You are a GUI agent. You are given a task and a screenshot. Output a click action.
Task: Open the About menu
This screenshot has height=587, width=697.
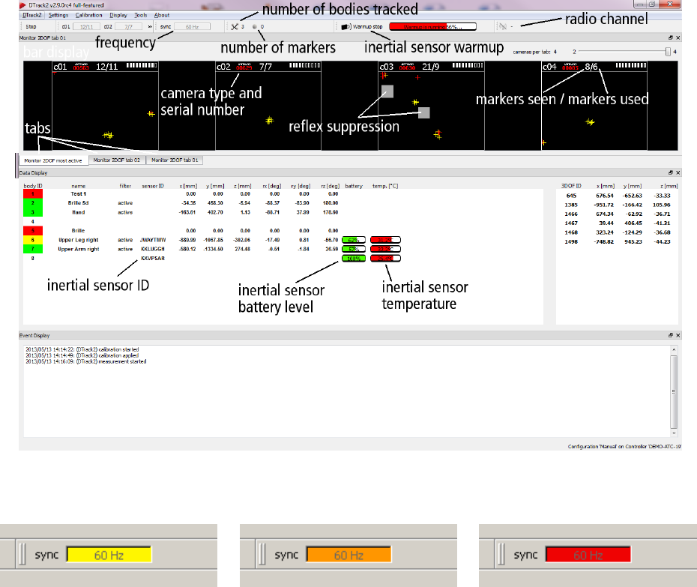click(x=162, y=15)
